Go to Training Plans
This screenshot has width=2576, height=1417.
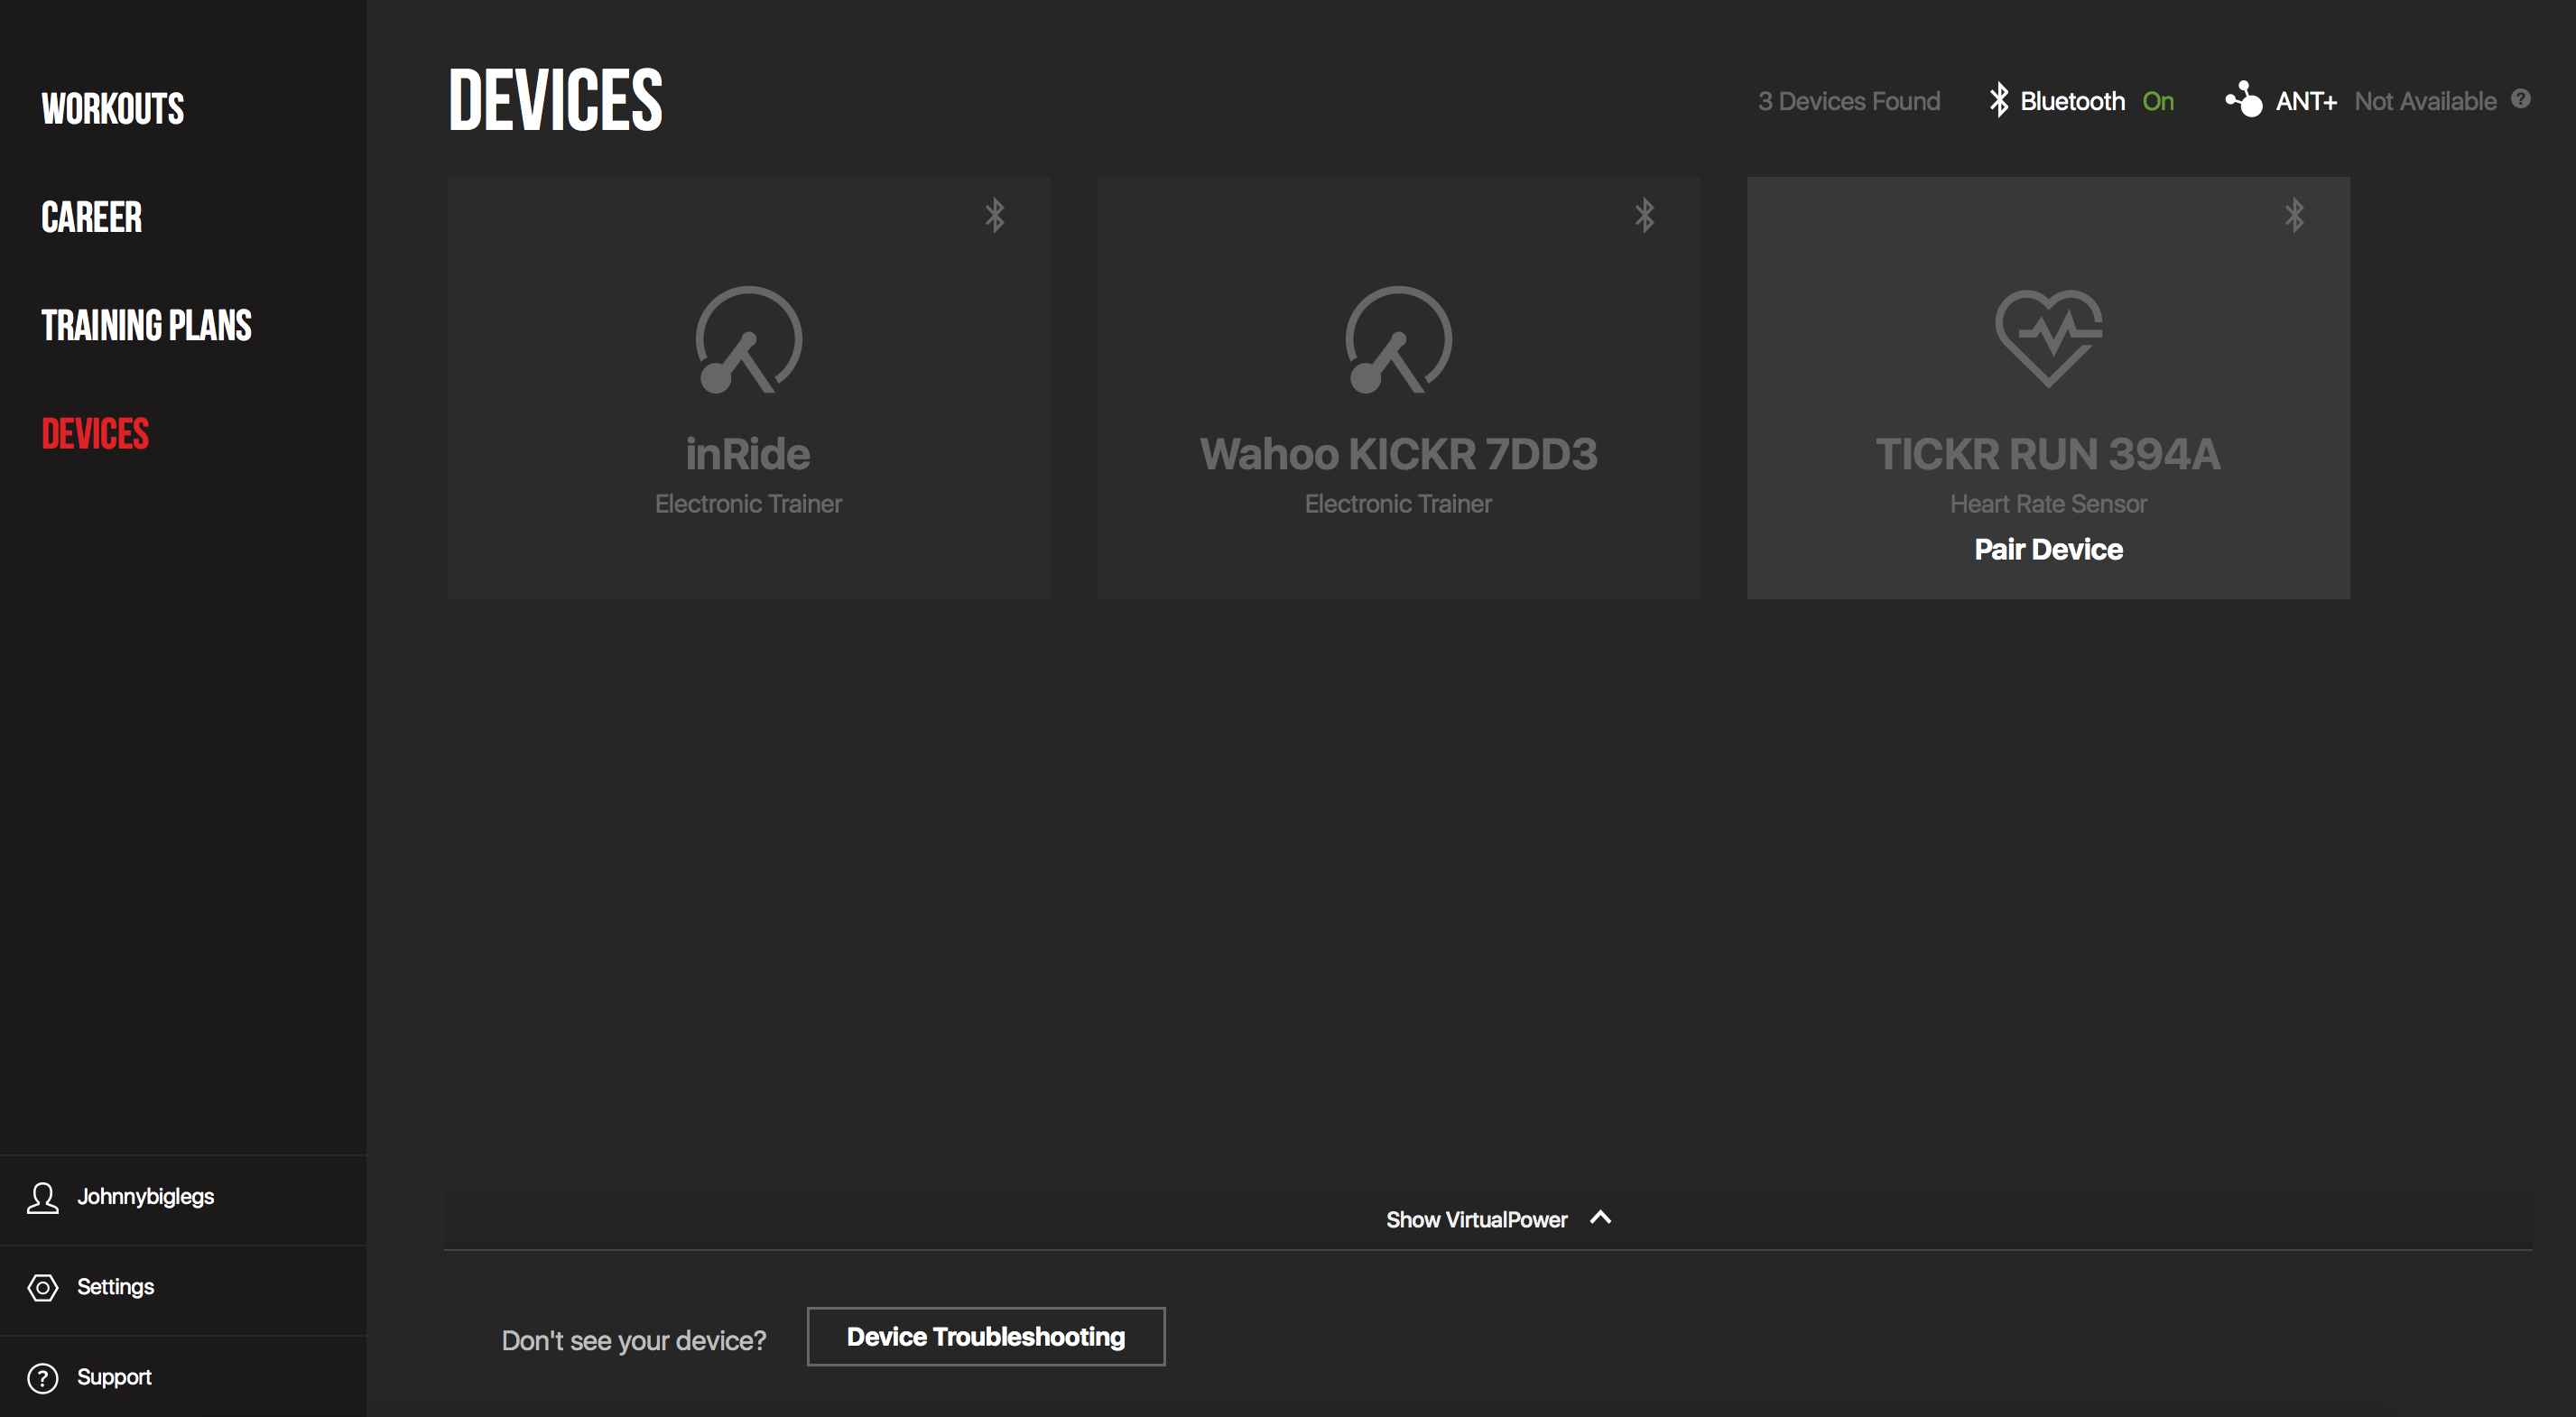coord(147,326)
